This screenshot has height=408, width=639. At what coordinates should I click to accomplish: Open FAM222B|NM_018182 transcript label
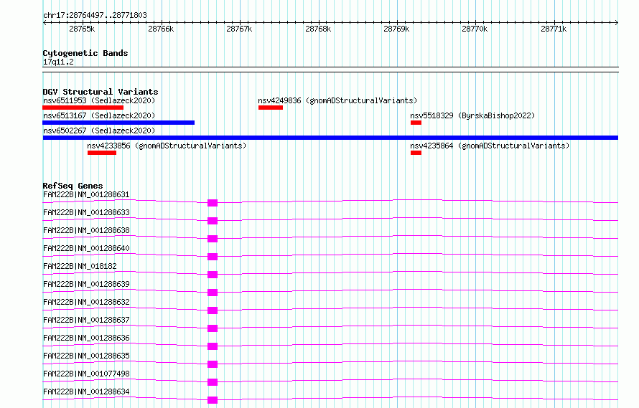click(80, 266)
